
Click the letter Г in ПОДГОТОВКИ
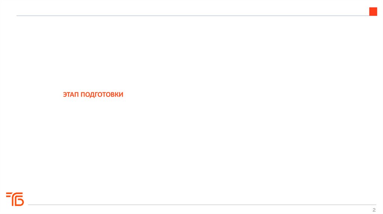click(x=97, y=95)
